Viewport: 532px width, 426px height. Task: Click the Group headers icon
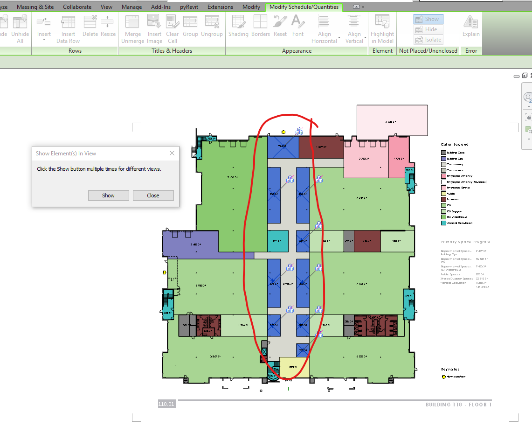coord(190,22)
